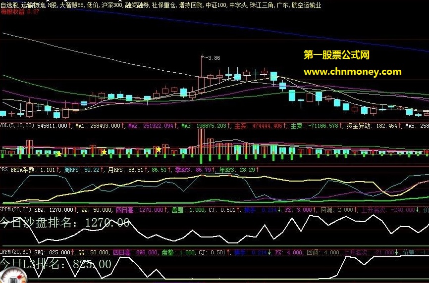The width and height of the screenshot is (429, 283).
Task: Click the 每股收益:0.27 label
Action: tap(20, 11)
